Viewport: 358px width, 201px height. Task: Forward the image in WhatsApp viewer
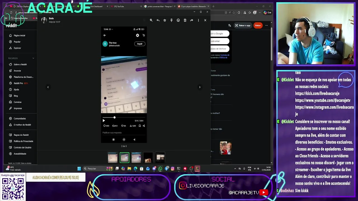(x=192, y=20)
